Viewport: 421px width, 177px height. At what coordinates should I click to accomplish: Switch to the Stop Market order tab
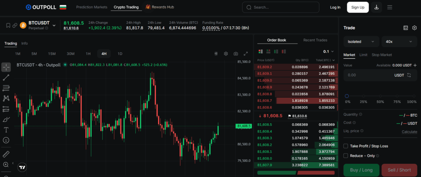(382, 55)
